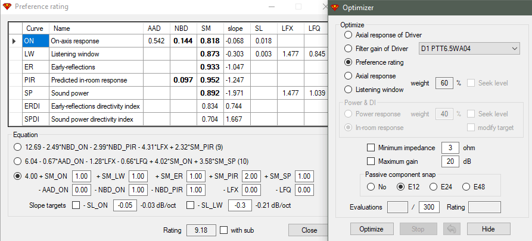Choose the first equation starting 12.69
The height and width of the screenshot is (241, 532).
pyautogui.click(x=17, y=147)
